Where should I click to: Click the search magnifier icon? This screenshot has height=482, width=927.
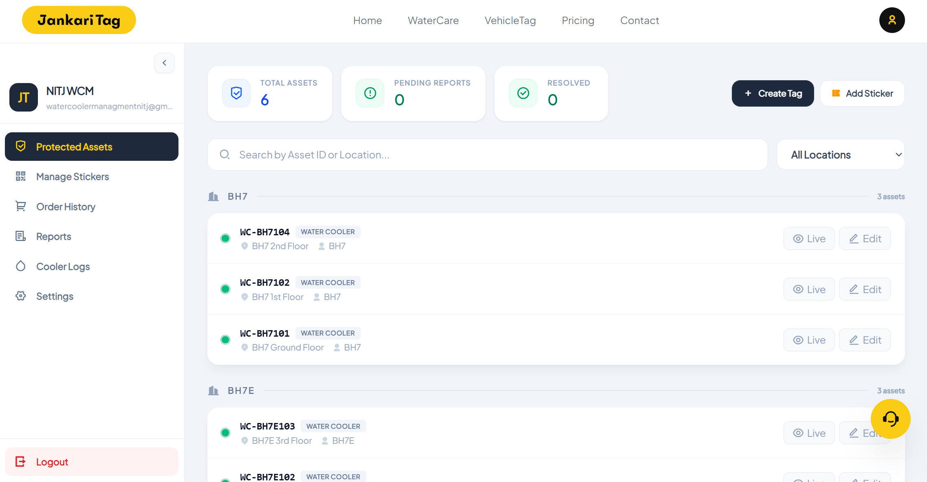coord(225,155)
